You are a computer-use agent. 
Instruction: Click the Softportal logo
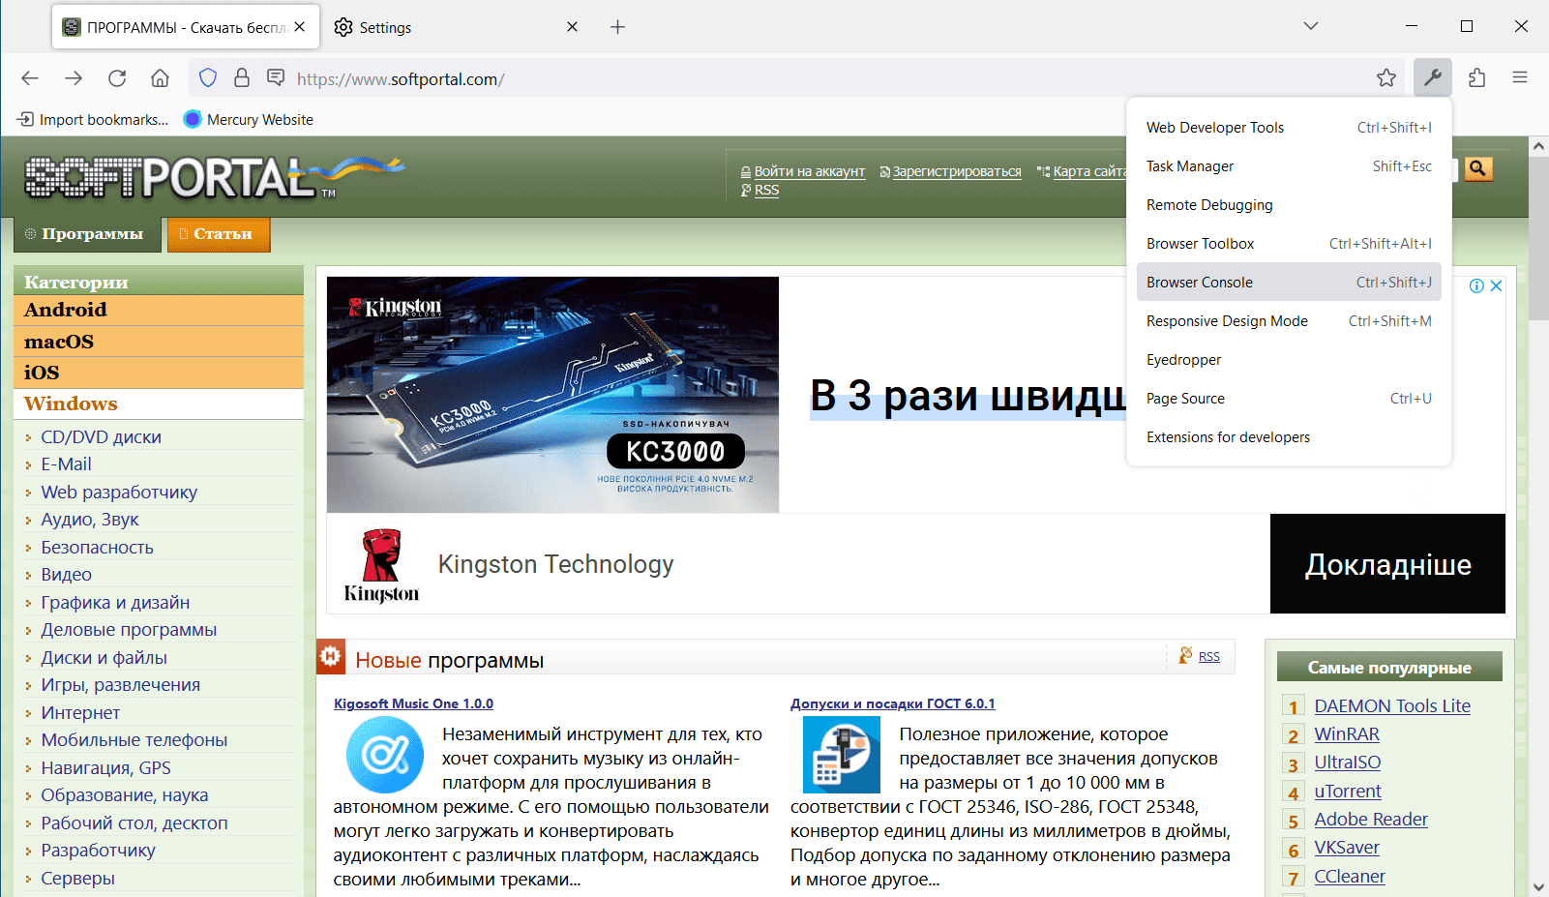213,177
